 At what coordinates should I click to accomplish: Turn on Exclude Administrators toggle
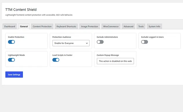click(100, 42)
